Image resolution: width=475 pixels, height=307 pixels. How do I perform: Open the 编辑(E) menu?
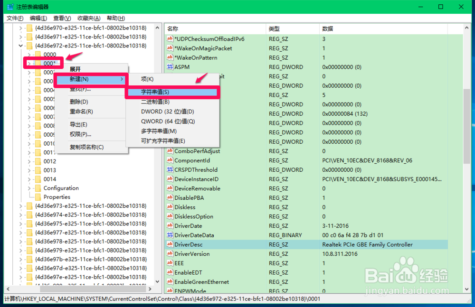[x=38, y=18]
